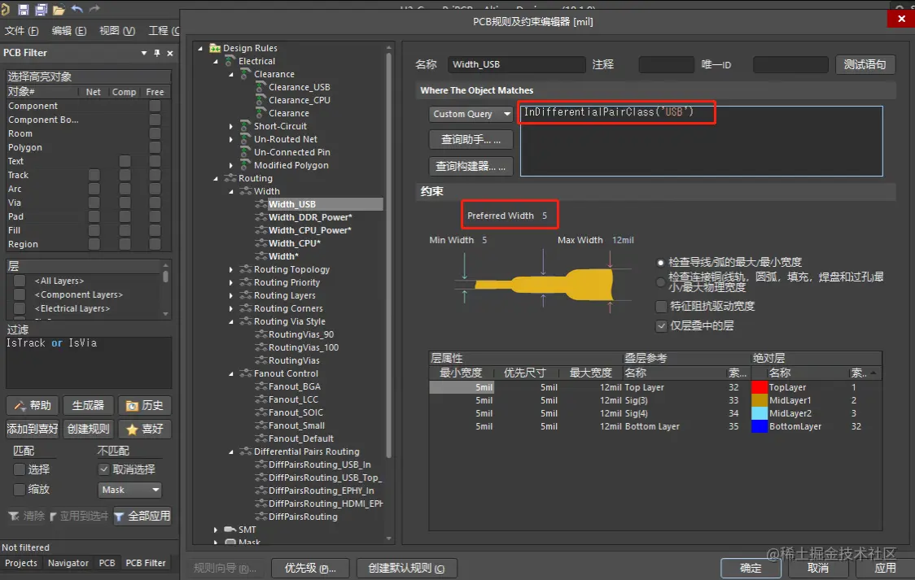
Task: Select the check connected copper physical width radio
Action: [x=660, y=282]
